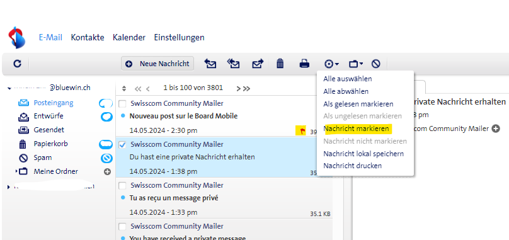Image resolution: width=509 pixels, height=240 pixels.
Task: Select Nachricht drucken menu entry
Action: point(352,166)
